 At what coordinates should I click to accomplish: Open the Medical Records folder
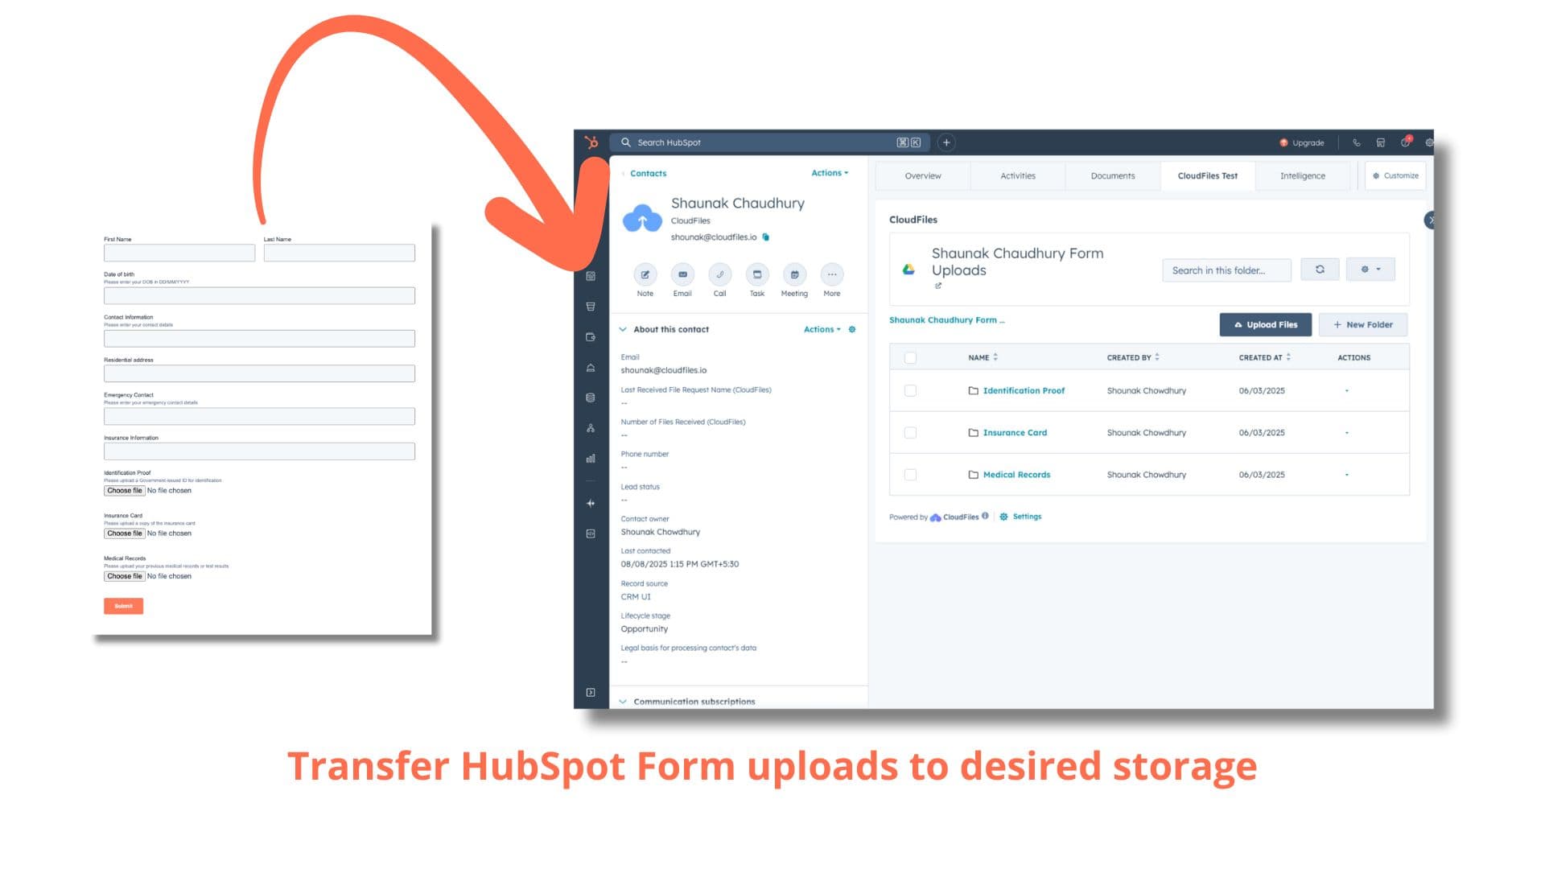click(1016, 475)
